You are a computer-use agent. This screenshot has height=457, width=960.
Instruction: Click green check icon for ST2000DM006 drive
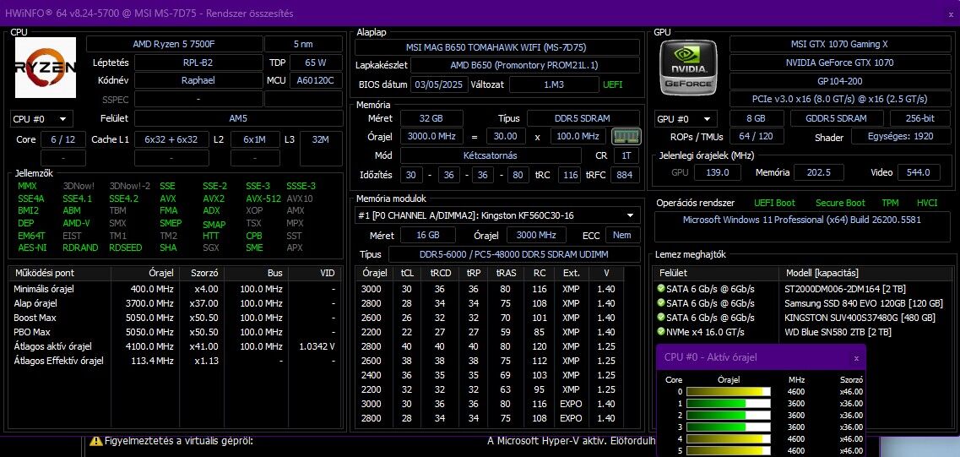660,289
